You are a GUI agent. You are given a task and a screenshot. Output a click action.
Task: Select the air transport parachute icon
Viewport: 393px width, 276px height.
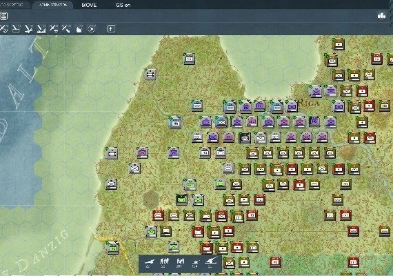point(54,29)
